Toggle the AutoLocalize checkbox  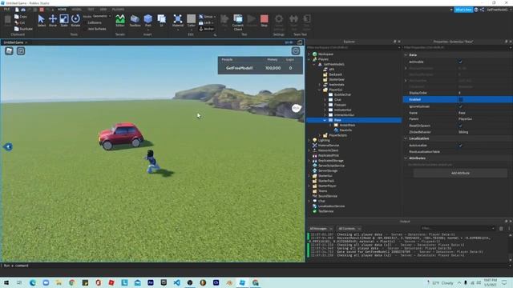[460, 145]
